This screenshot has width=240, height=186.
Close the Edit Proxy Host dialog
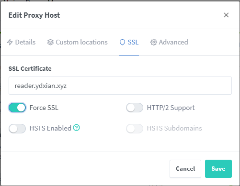pyautogui.click(x=226, y=15)
